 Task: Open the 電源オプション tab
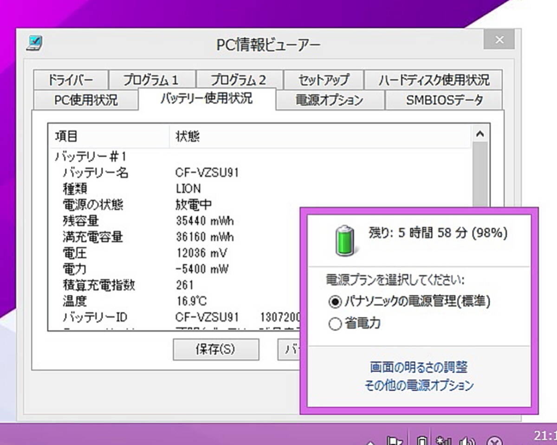click(x=330, y=100)
